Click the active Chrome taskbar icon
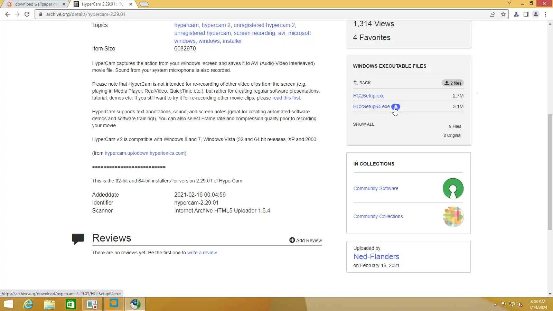553x311 pixels. (x=135, y=304)
